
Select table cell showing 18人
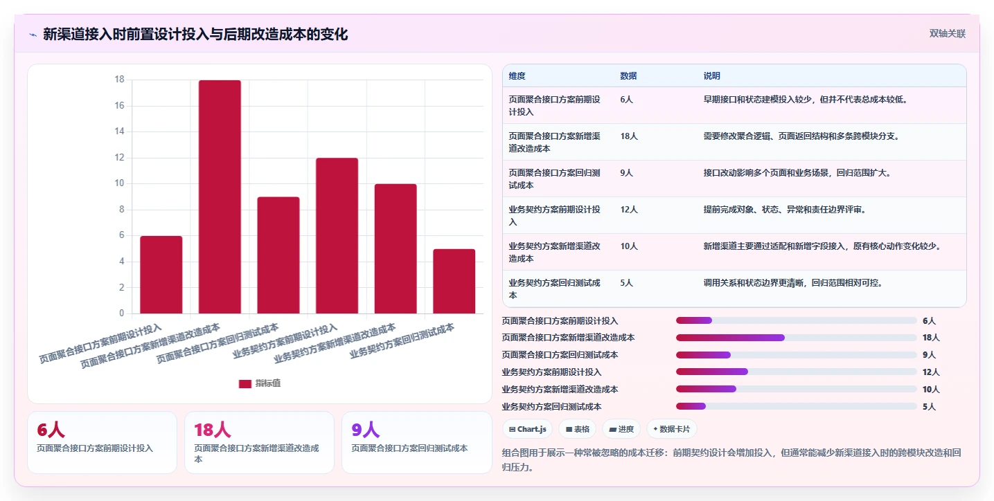(x=630, y=136)
